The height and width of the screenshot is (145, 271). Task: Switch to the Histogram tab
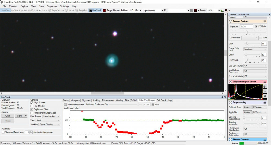click(x=75, y=100)
